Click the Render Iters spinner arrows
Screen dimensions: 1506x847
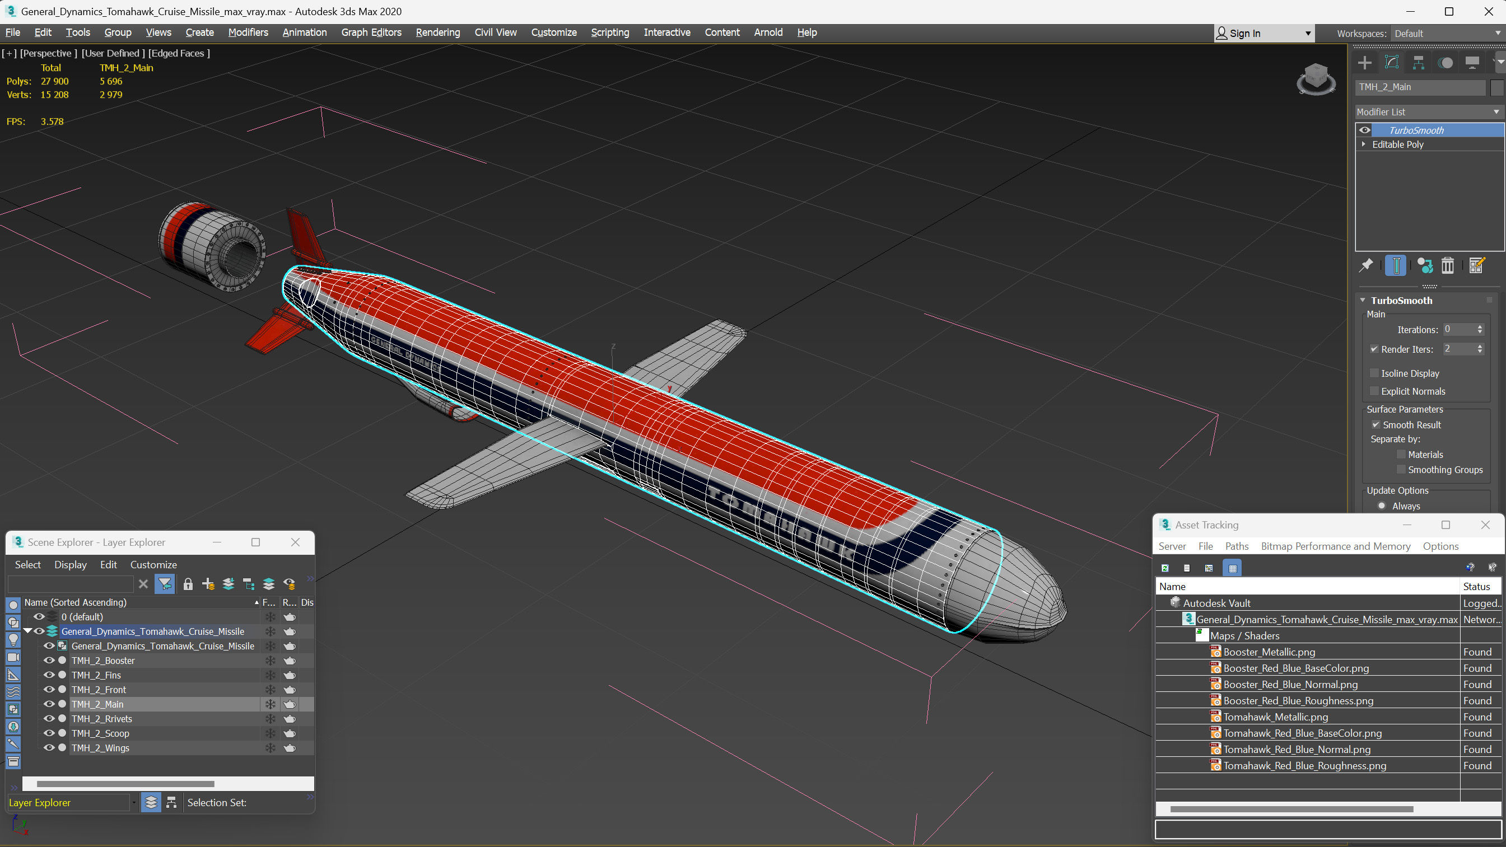[x=1480, y=349]
